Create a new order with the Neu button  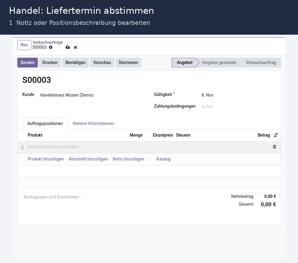click(24, 45)
